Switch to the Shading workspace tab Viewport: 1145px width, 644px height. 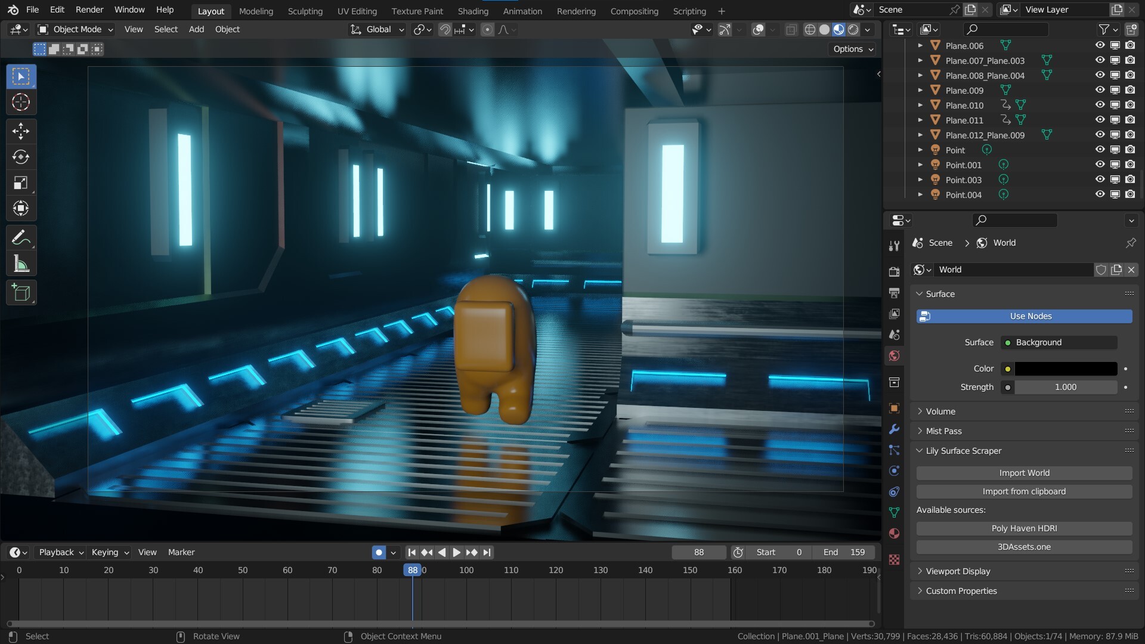472,11
